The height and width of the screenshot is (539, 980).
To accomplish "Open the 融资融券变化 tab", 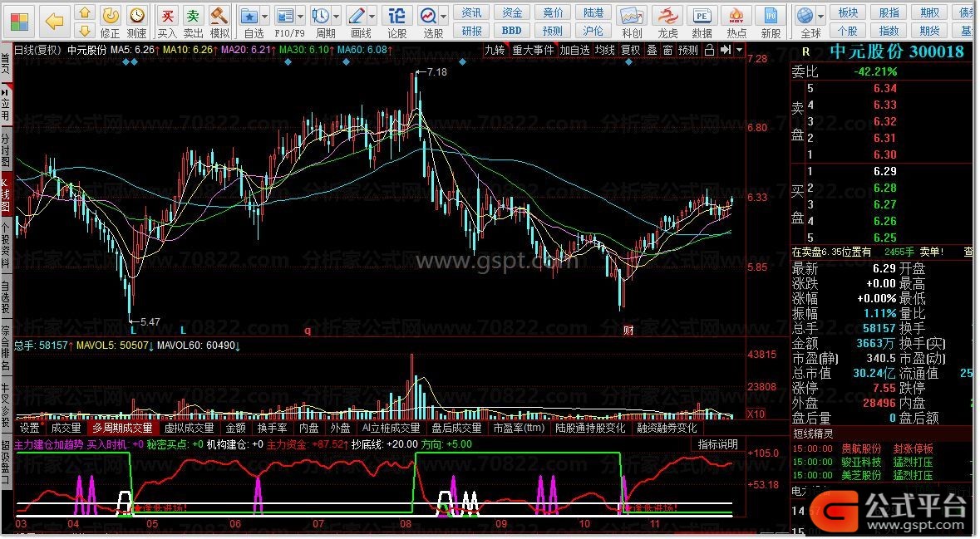I will click(x=667, y=429).
